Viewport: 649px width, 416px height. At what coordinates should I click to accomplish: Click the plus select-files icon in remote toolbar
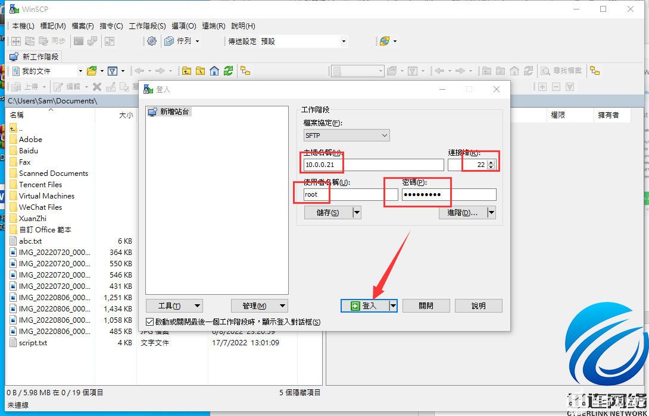click(x=542, y=87)
